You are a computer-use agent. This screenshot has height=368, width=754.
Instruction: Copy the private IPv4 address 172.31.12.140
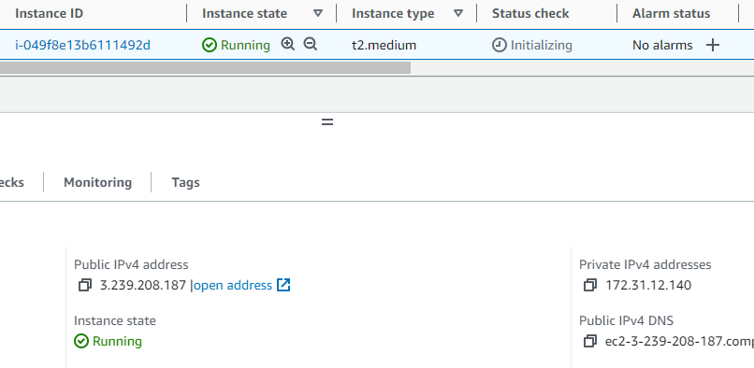(590, 285)
